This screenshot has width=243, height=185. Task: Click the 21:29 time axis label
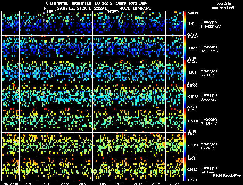pos(174,184)
